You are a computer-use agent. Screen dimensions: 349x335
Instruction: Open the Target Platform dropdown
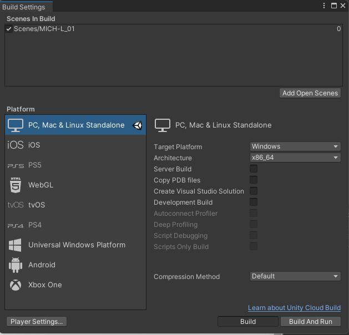pyautogui.click(x=295, y=146)
